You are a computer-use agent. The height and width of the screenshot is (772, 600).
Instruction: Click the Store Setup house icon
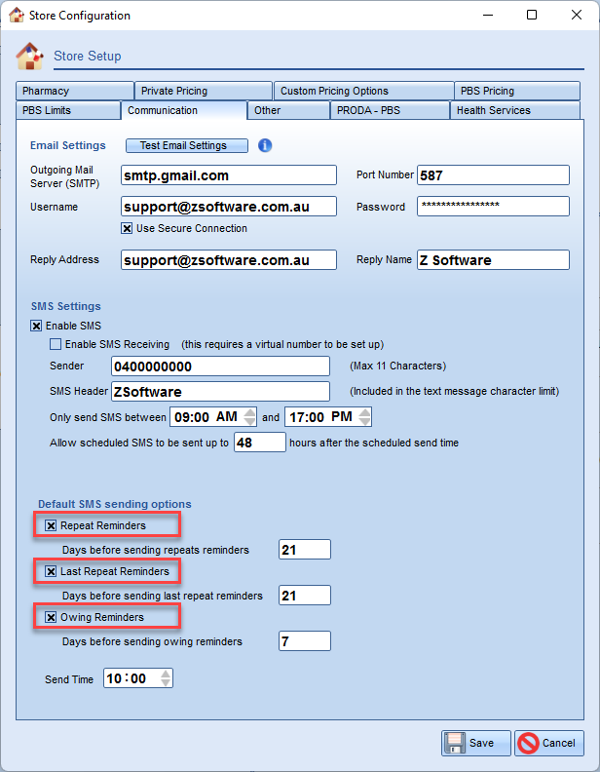tap(31, 57)
